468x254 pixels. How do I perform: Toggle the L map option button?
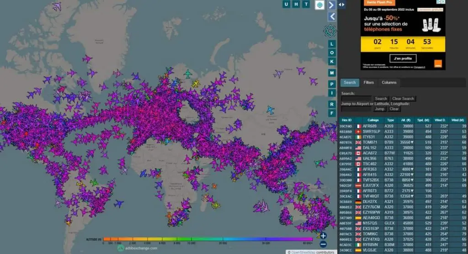(332, 44)
